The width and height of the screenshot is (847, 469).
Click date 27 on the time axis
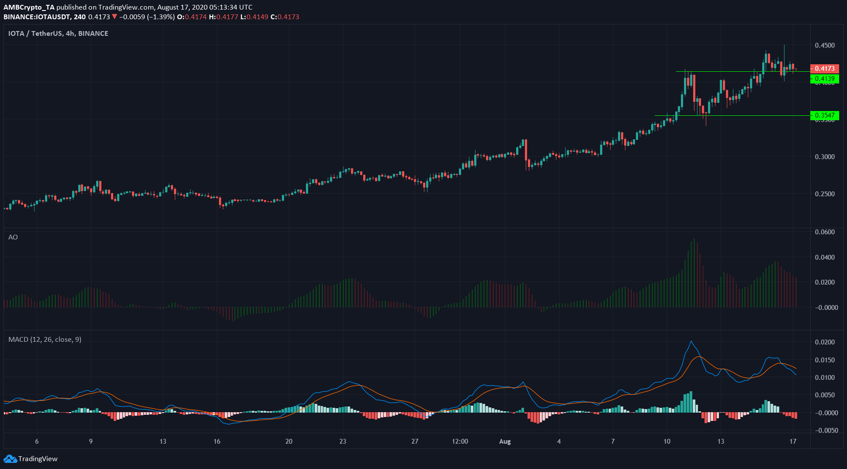point(415,441)
